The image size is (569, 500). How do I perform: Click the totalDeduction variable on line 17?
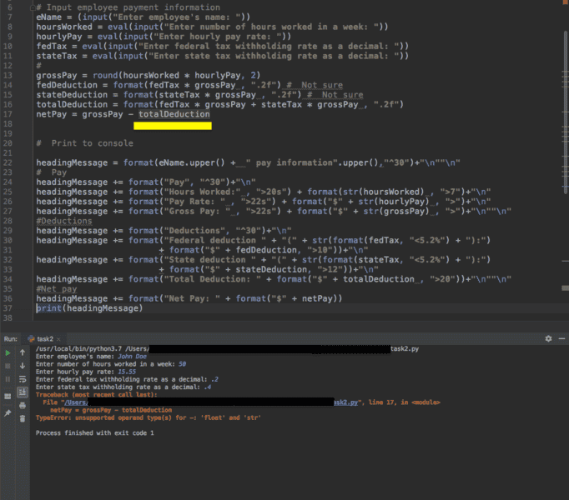pos(174,114)
